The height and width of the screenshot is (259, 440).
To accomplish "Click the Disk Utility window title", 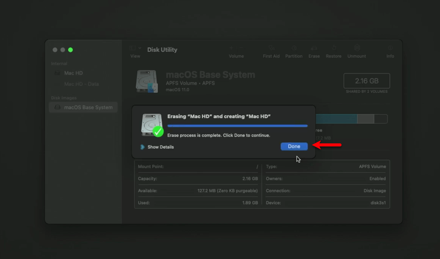I will click(162, 50).
